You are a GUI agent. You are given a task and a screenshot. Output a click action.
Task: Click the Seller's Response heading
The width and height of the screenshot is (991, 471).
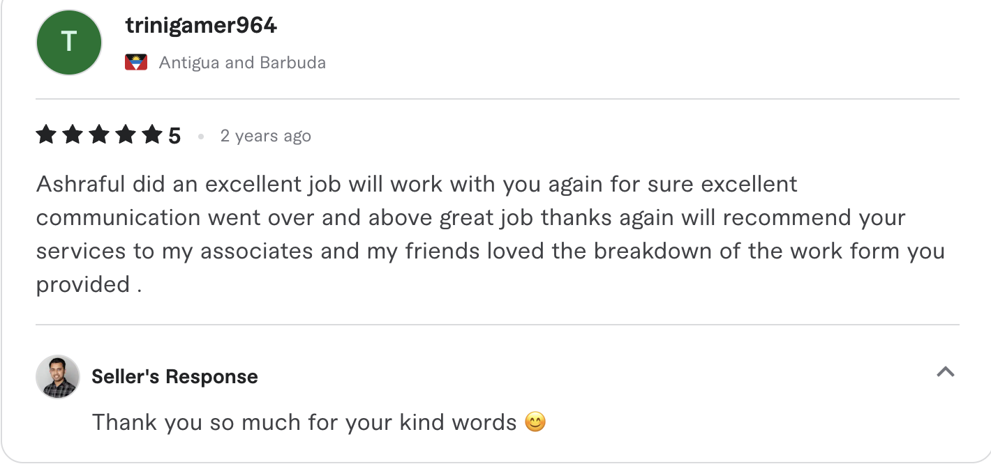[174, 376]
